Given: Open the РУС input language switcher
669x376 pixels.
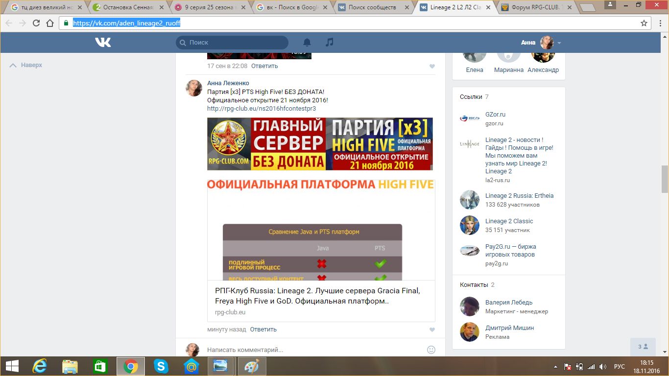Looking at the screenshot, I should click(x=620, y=367).
